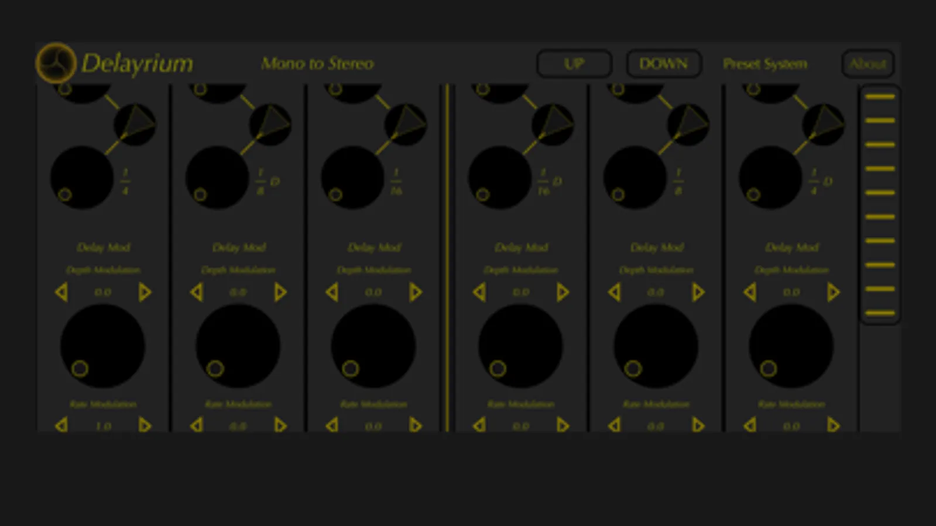Click Depth Modulation value 0.0 in 1/4 column
Screen dimensions: 936x526
pyautogui.click(x=102, y=292)
